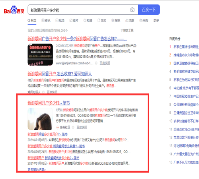Viewport: 199px width, 179px height.
Task: Open hot item 5 石家庄为何实行7天
Action: [186, 80]
